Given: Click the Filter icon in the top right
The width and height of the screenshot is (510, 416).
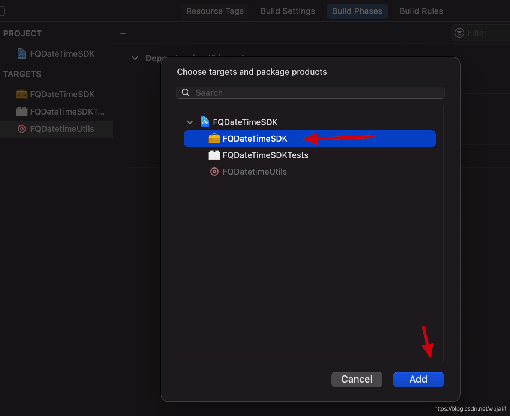Looking at the screenshot, I should point(459,33).
